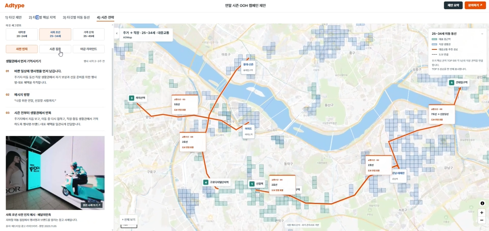Viewport: 489px width, 231px height.
Task: Click the 전체 보기 map button
Action: pyautogui.click(x=129, y=219)
